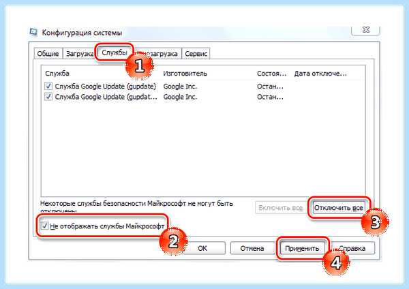This screenshot has width=409, height=289.
Task: Uncheck first Служба Google Update (gupdate) checkbox
Action: coord(48,86)
